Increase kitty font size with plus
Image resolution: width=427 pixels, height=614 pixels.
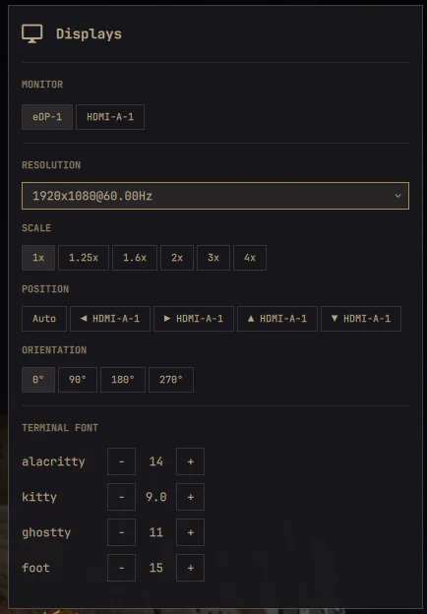pos(190,497)
